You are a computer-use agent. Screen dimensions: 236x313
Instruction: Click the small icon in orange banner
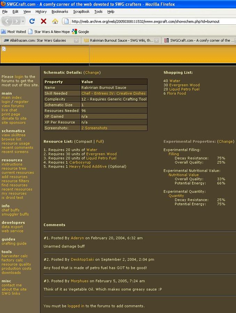pos(4,49)
